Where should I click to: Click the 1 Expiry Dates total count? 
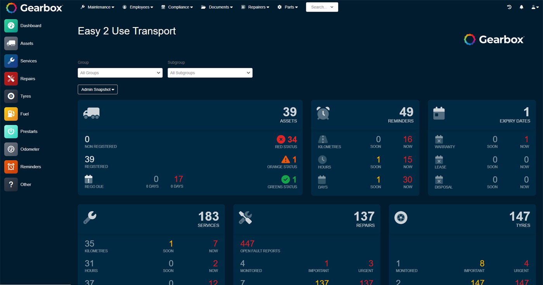(526, 112)
